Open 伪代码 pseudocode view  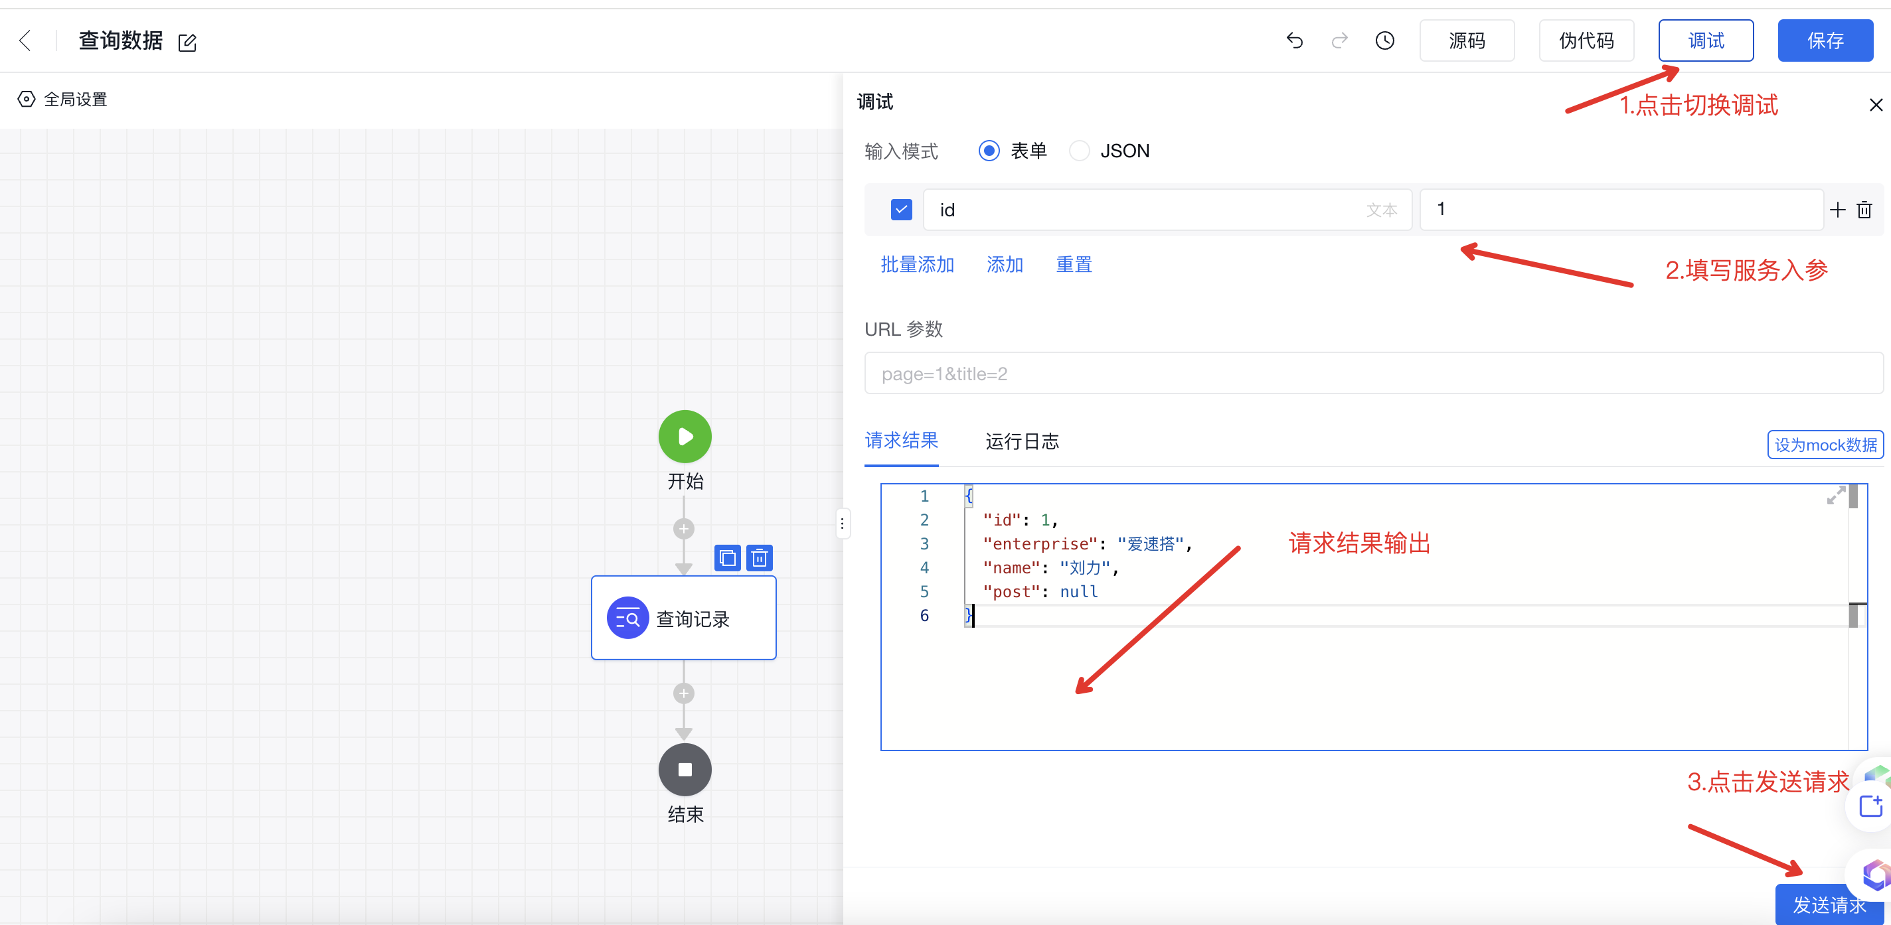(1586, 40)
